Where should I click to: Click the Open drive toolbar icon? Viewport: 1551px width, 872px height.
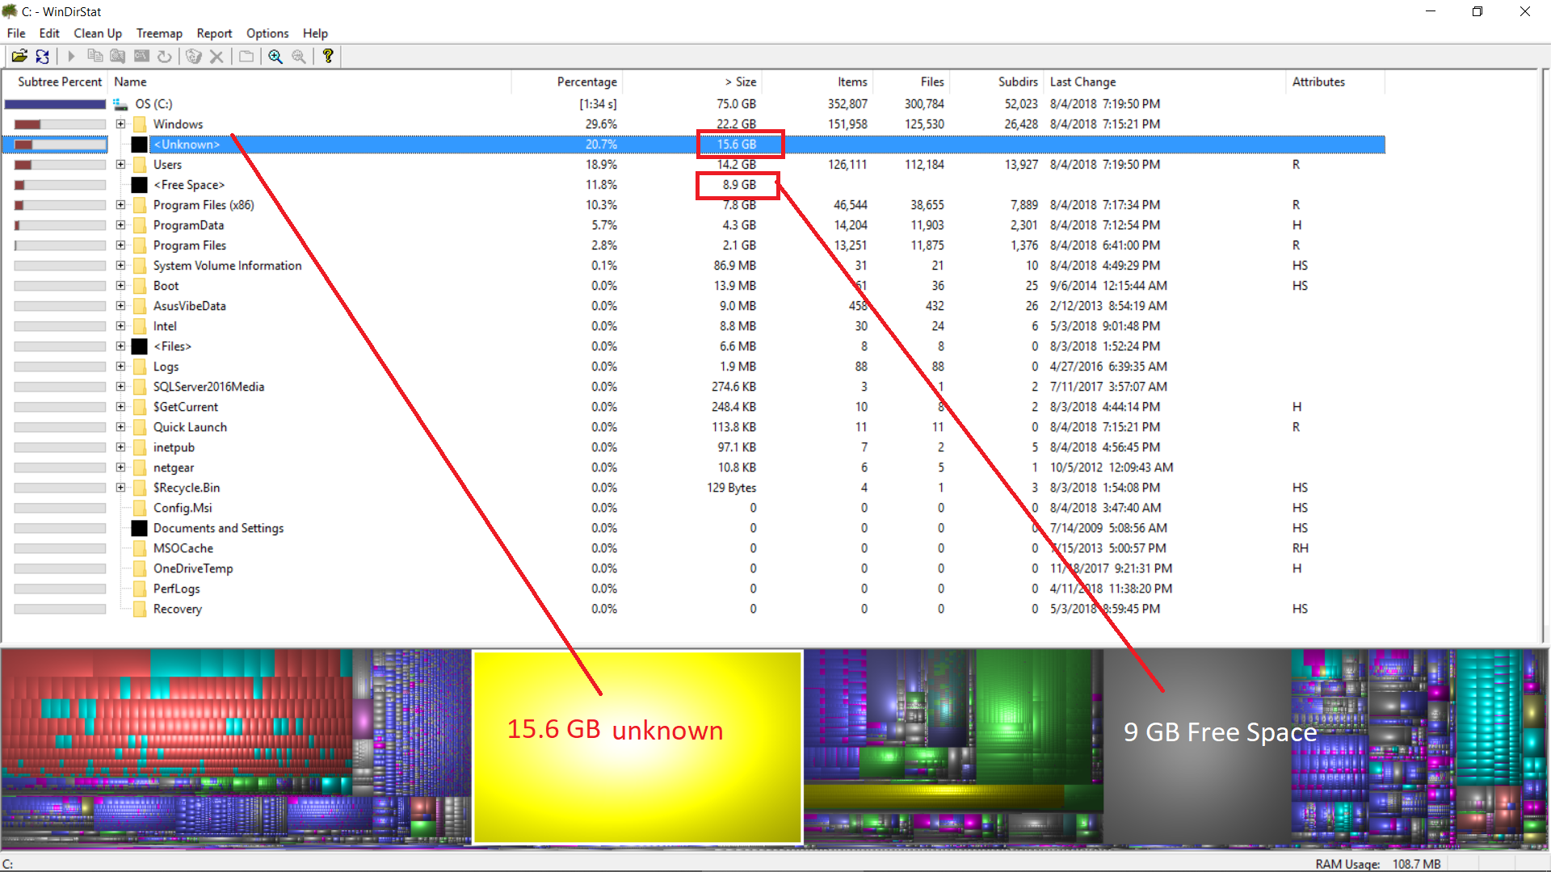point(19,57)
